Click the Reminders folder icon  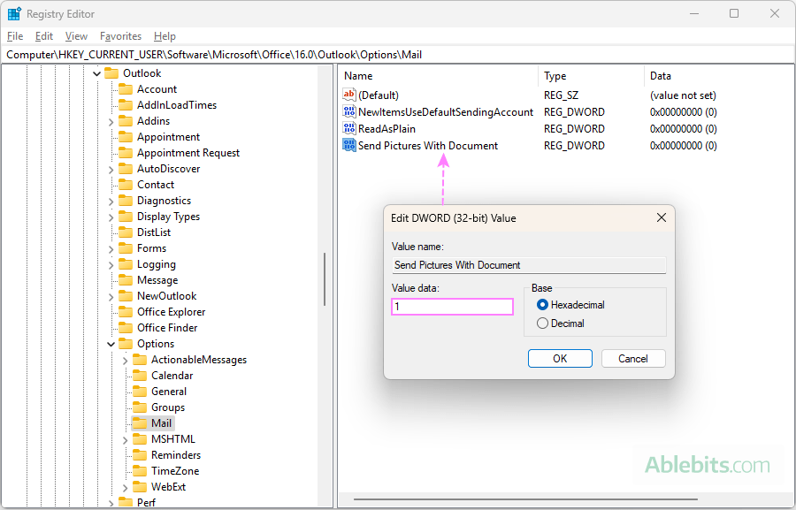click(x=140, y=454)
